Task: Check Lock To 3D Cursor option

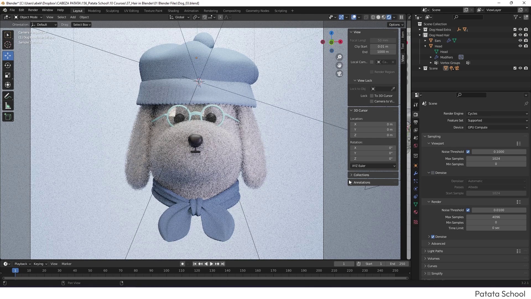Action: 372,96
